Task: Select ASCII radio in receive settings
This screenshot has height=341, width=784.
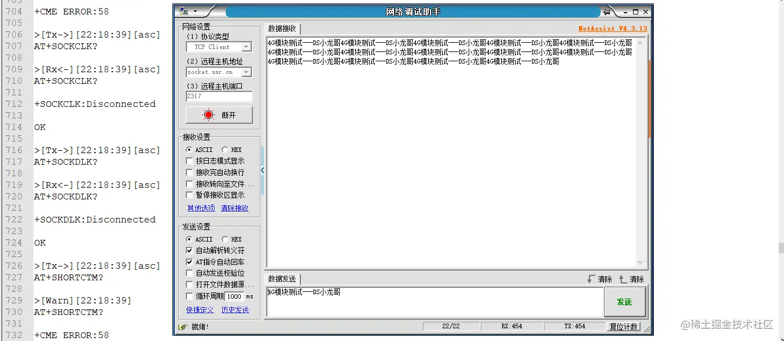Action: point(189,150)
